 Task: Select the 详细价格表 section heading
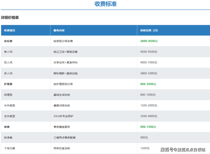coord(10,18)
